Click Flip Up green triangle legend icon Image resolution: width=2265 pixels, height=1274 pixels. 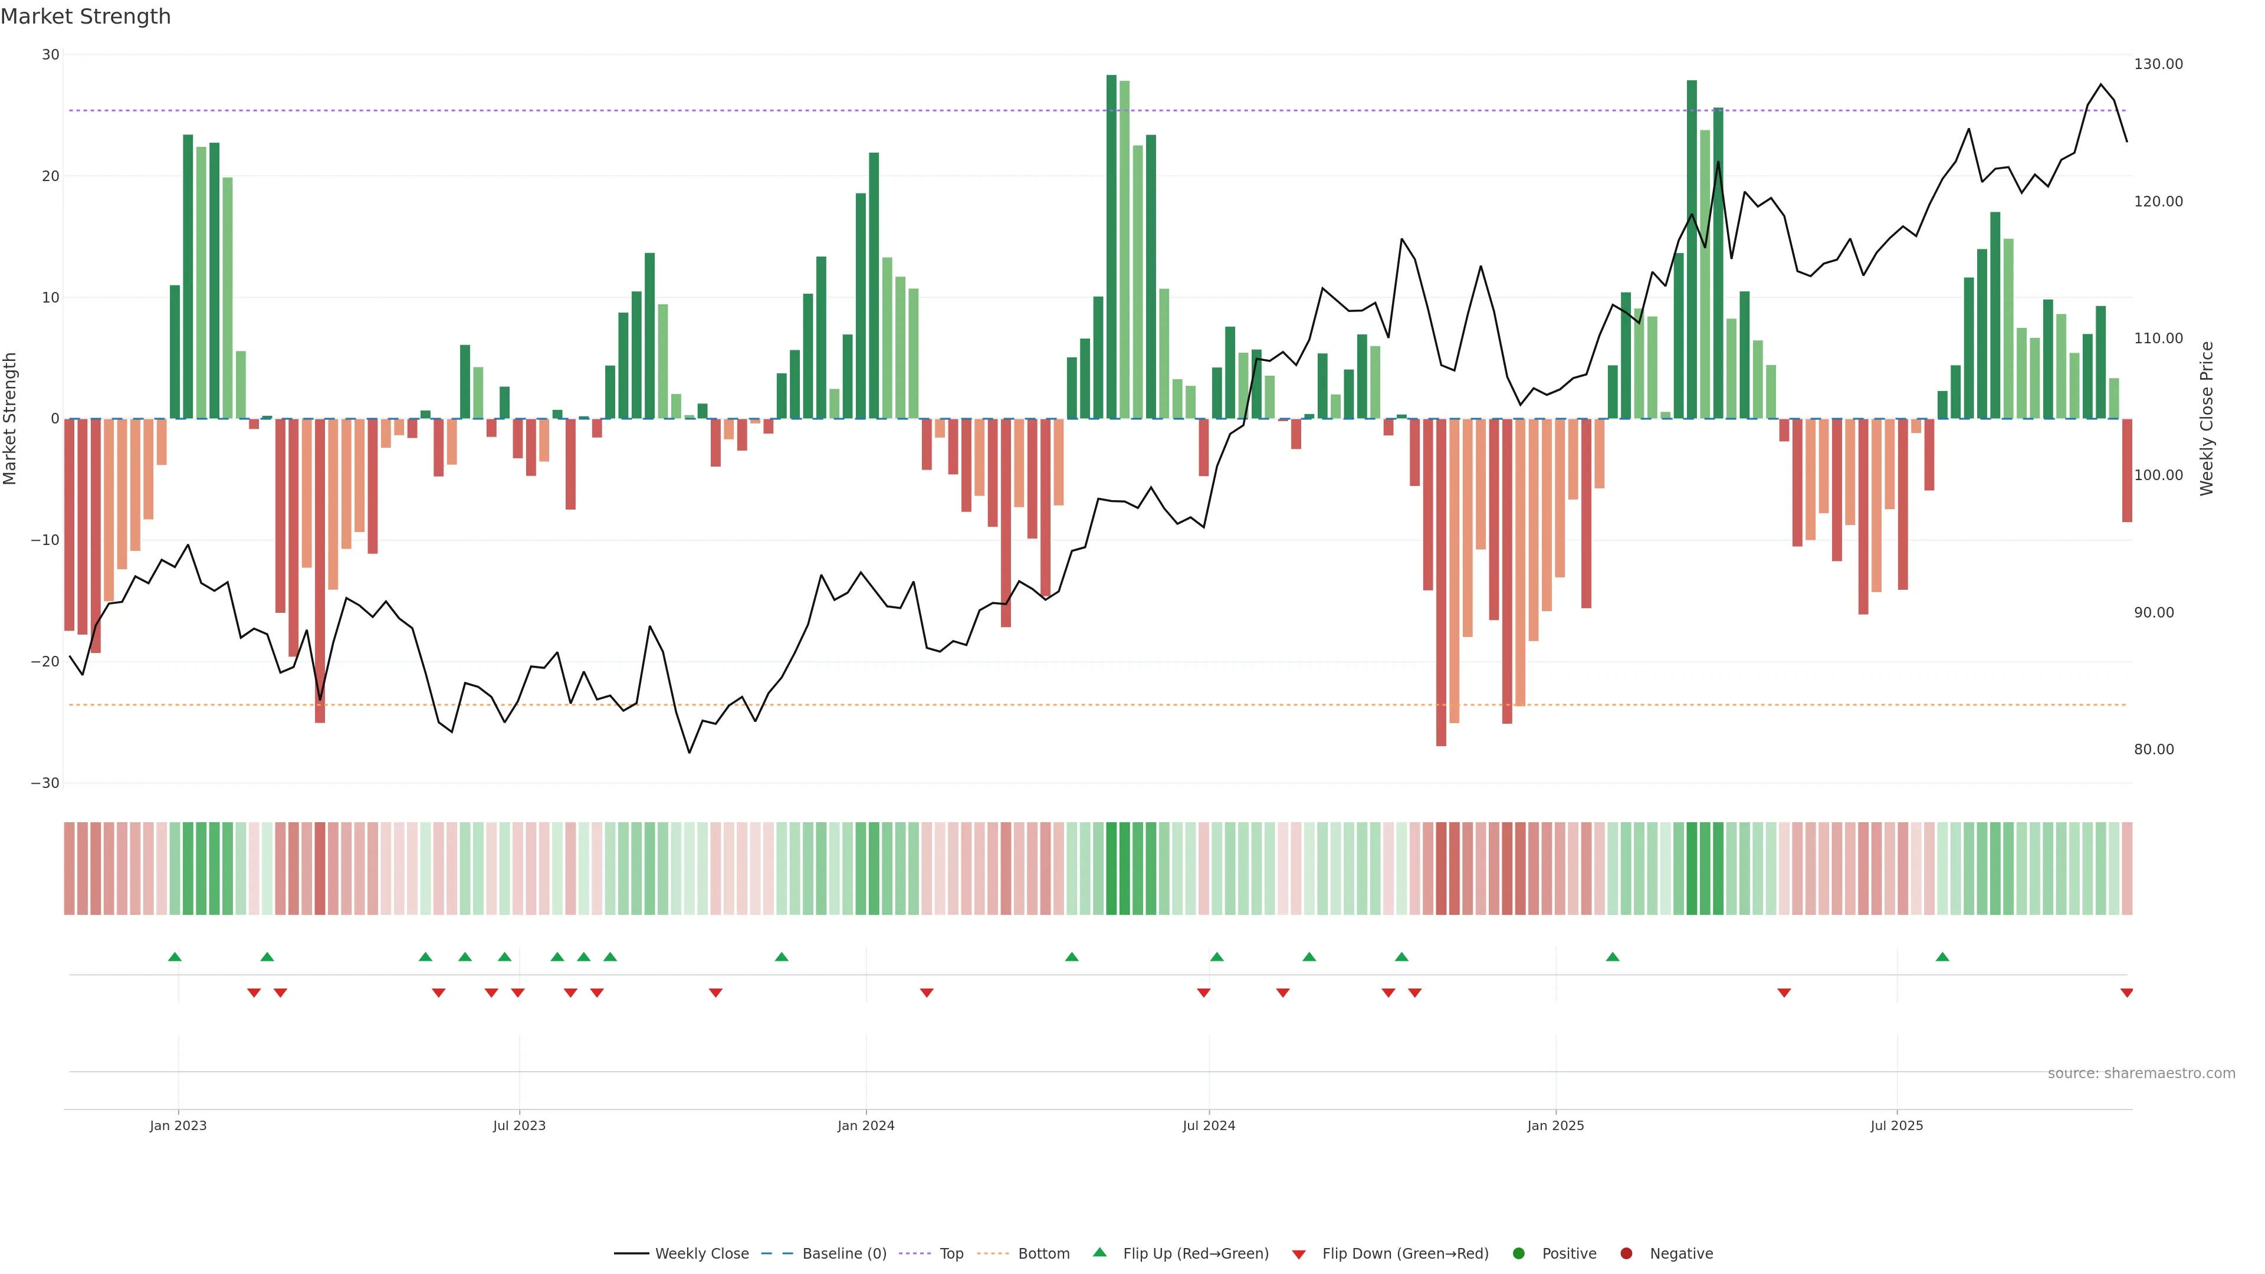[x=1099, y=1253]
